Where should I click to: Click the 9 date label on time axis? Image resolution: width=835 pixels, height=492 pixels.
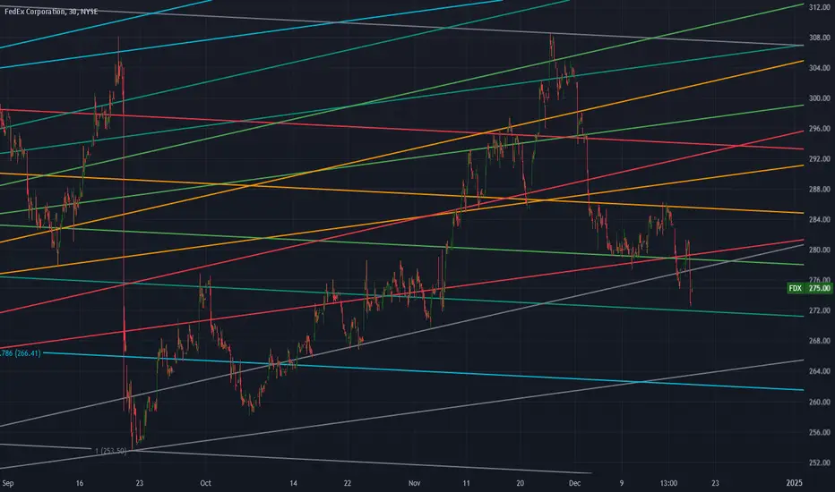622,483
